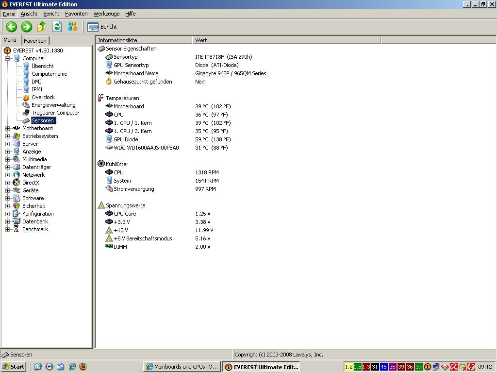Open the Hilfe menu
This screenshot has width=497, height=373.
[130, 14]
